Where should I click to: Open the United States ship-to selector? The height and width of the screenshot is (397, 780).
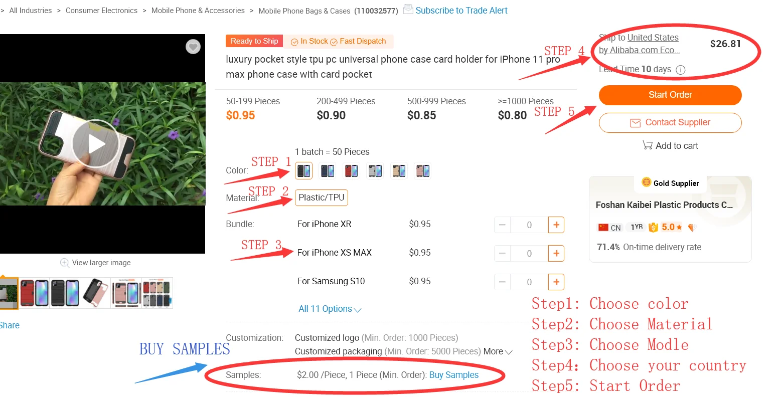click(x=653, y=38)
